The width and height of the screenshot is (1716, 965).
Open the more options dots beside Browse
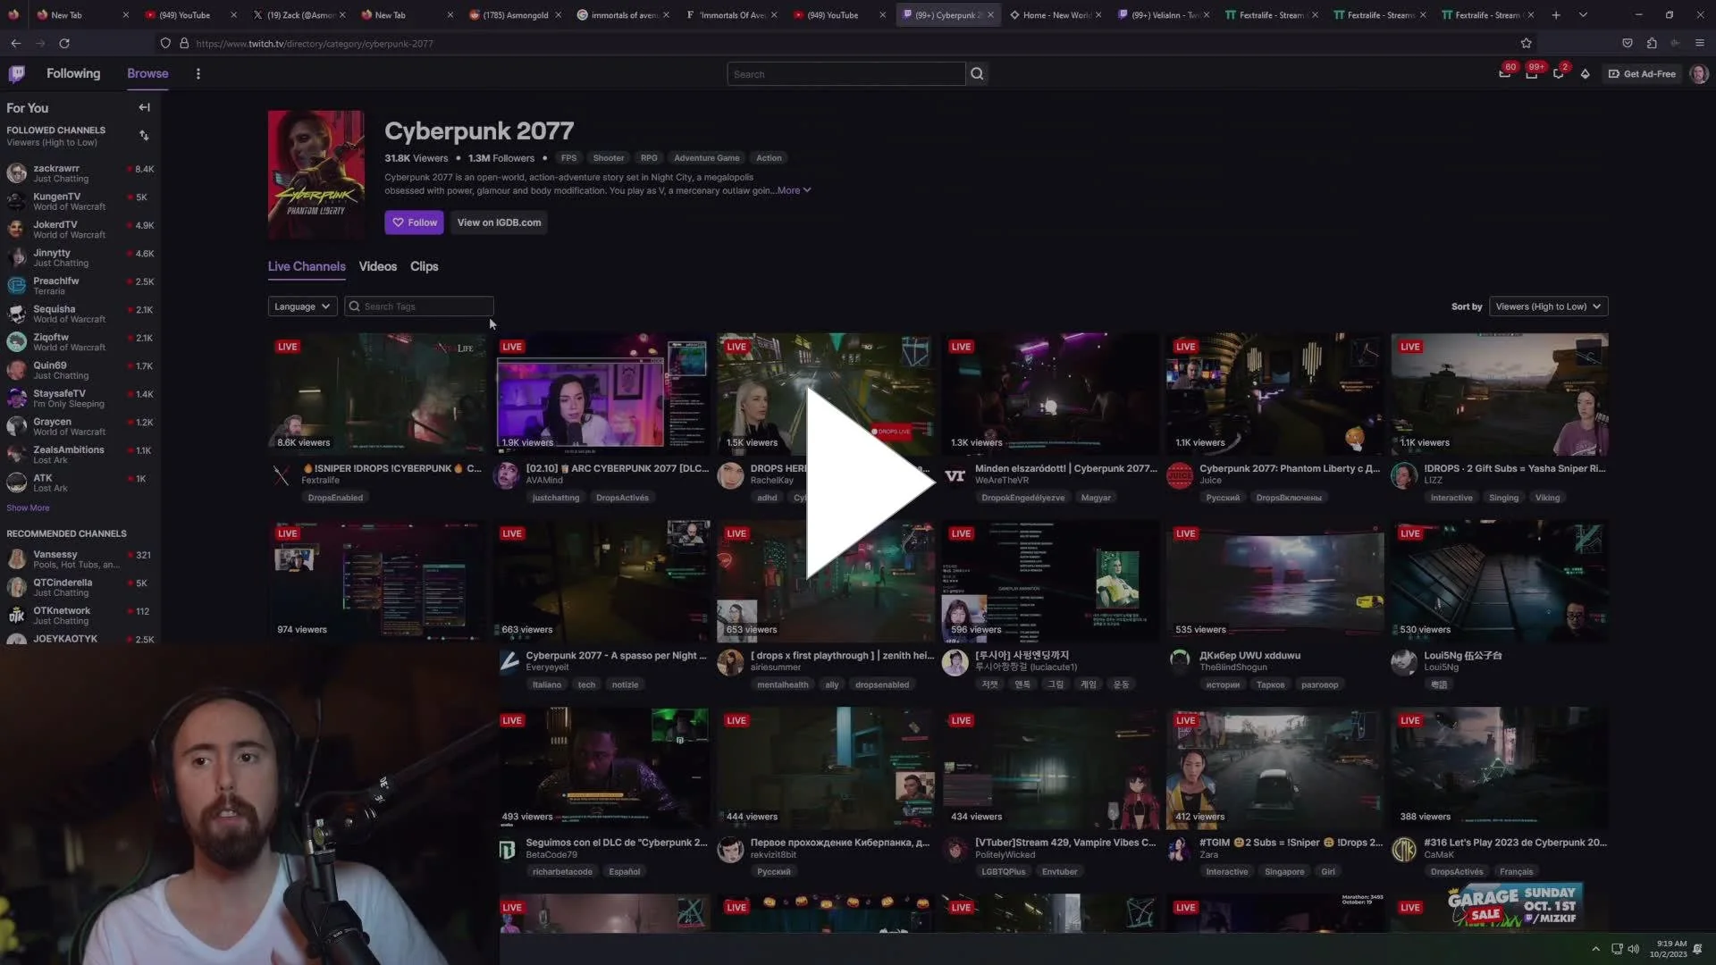point(198,74)
